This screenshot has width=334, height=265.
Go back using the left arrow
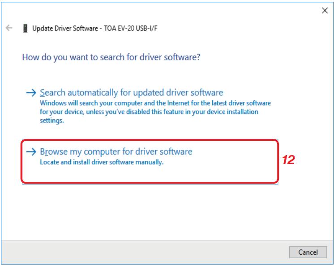9,28
